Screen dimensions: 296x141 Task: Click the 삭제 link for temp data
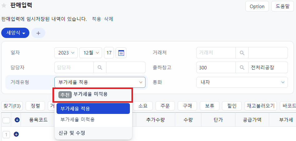109,19
